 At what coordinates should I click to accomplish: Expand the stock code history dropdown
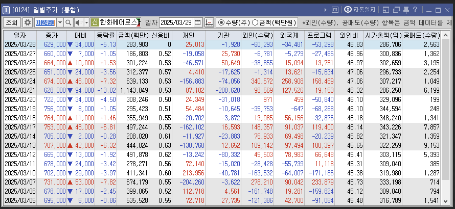(60, 22)
